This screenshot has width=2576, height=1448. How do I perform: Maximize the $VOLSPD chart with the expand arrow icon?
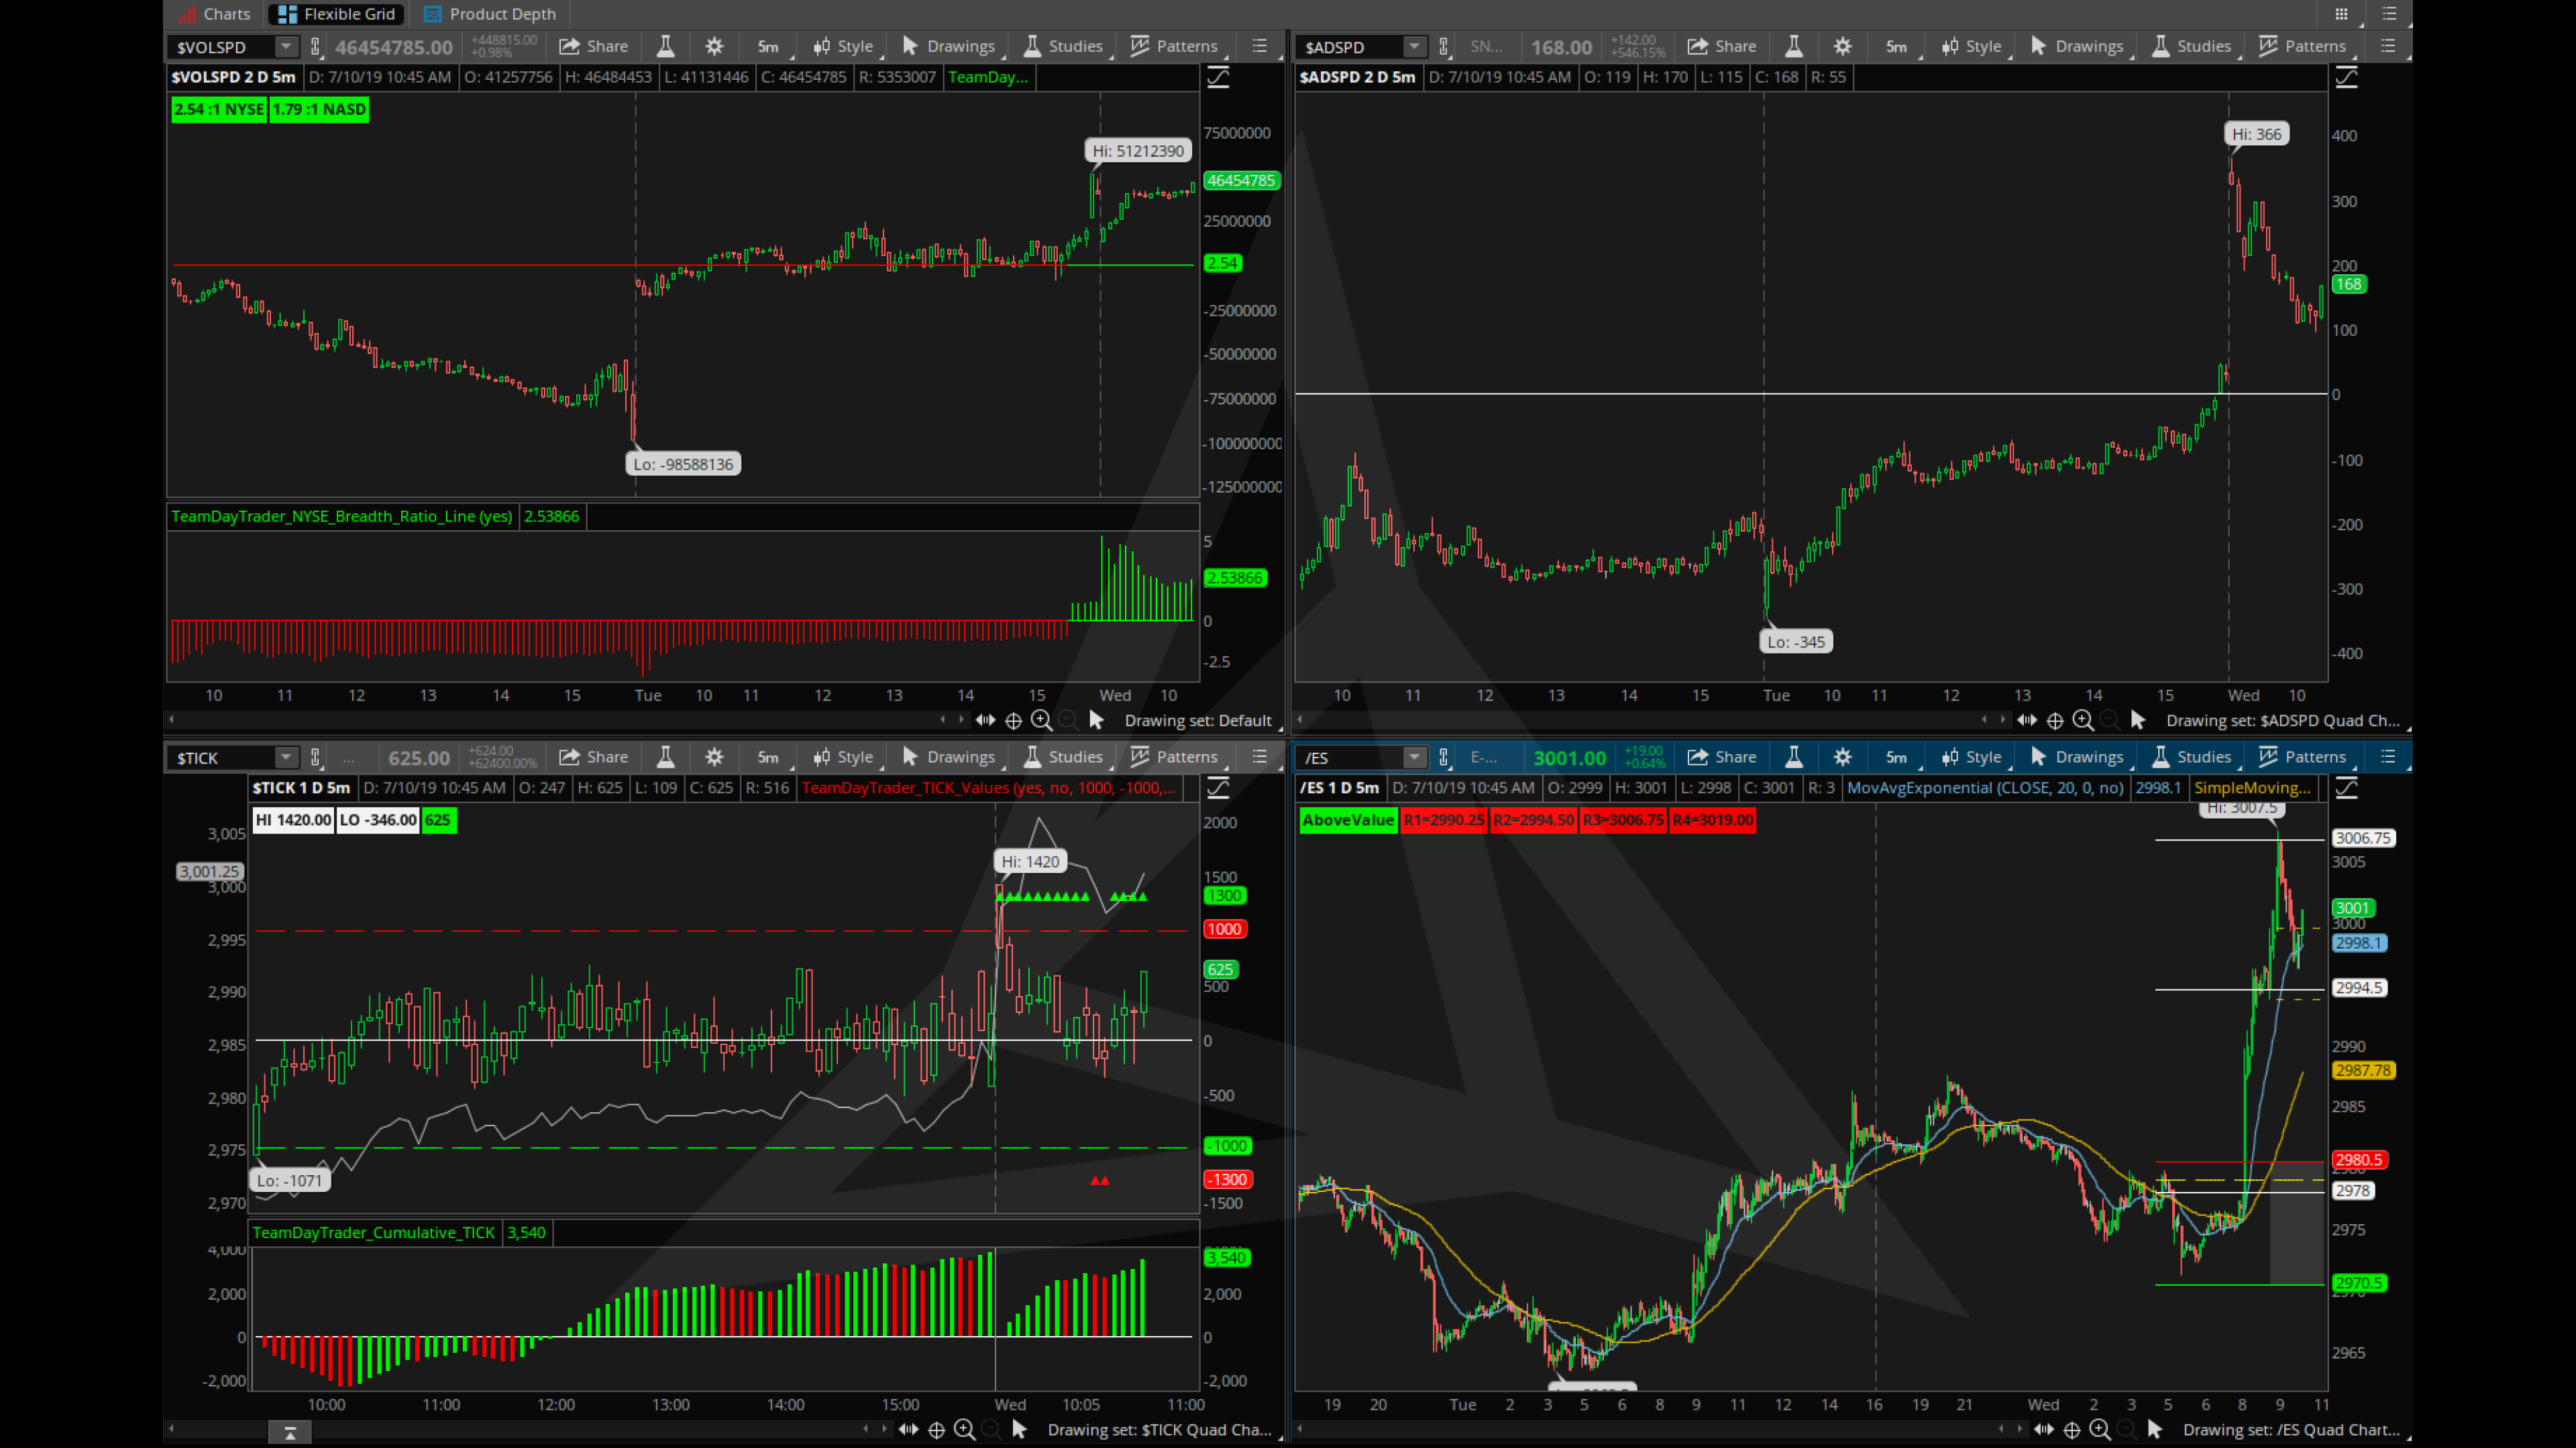(x=1218, y=76)
